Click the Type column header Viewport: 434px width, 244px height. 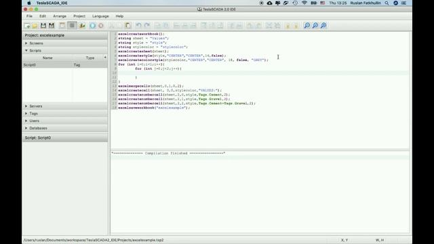pyautogui.click(x=90, y=58)
